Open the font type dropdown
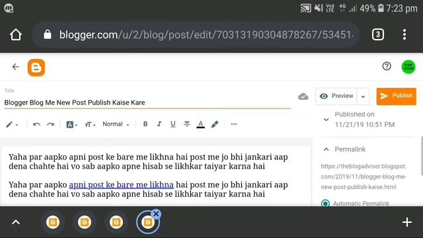 pos(72,124)
